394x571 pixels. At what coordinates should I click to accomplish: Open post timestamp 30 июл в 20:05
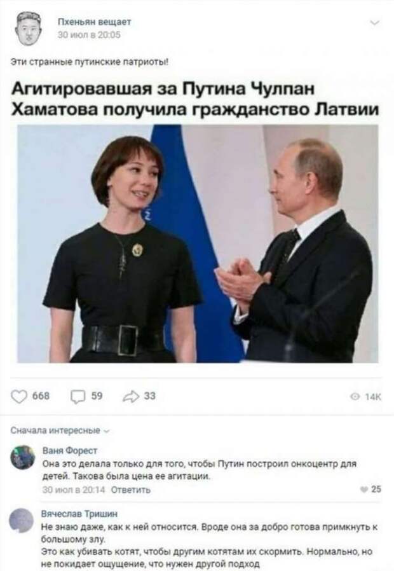click(x=89, y=35)
